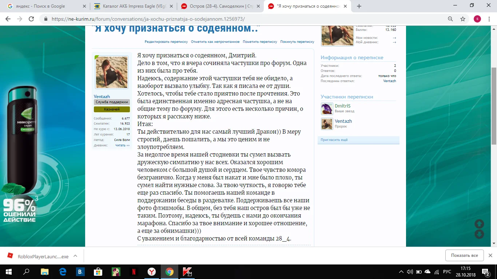Invite more participants with 'Пригласить ещё'
This screenshot has width=497, height=279.
point(334,140)
